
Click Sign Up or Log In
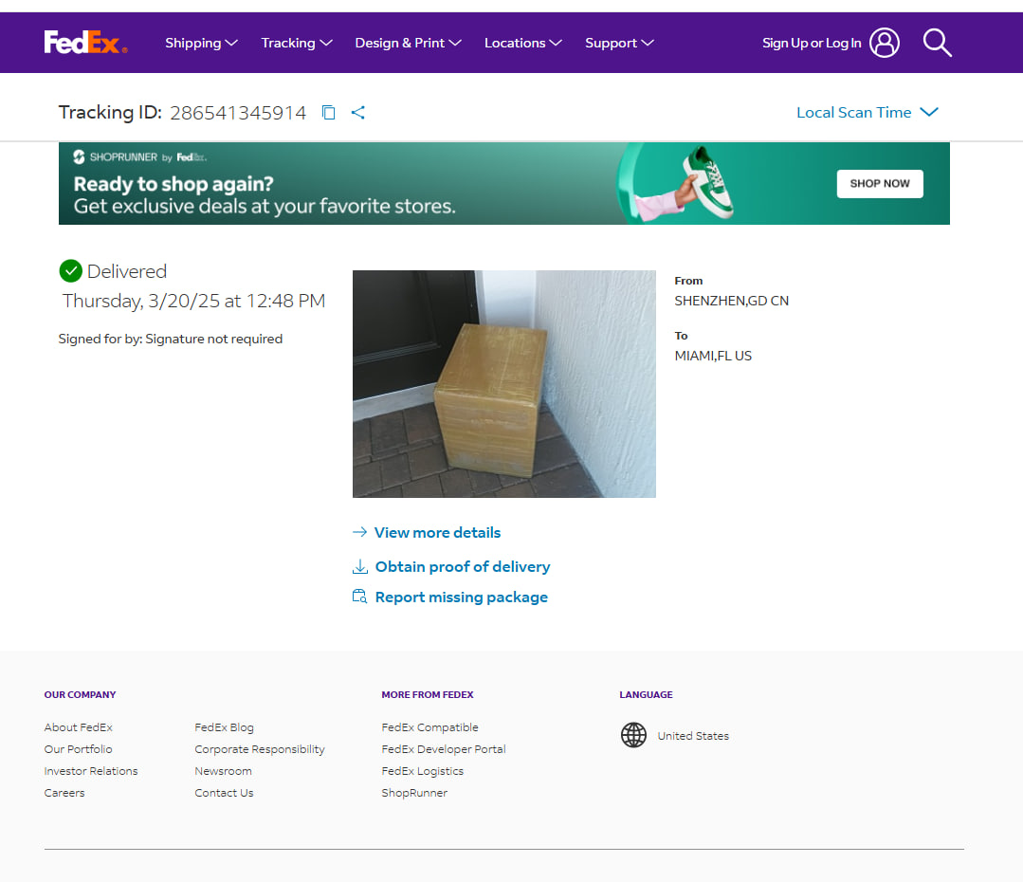point(812,43)
